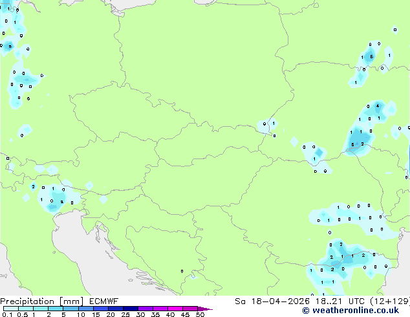Click the 15–20 mm legend swatch
Screen dimensions: 410x317
[x=101, y=309]
